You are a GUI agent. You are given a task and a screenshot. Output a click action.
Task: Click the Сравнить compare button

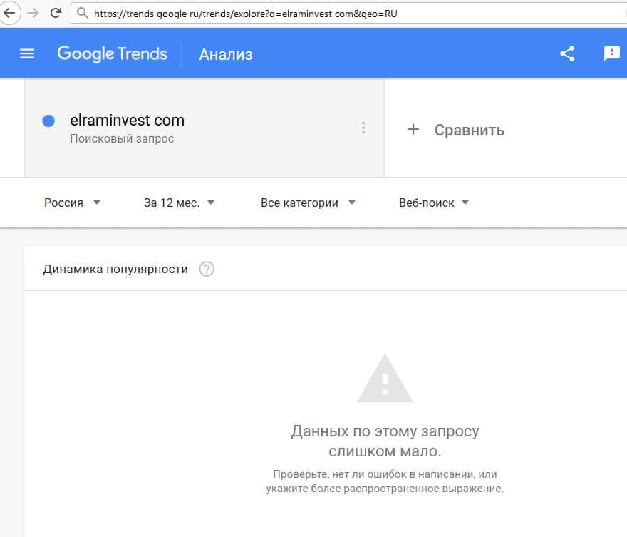(469, 130)
